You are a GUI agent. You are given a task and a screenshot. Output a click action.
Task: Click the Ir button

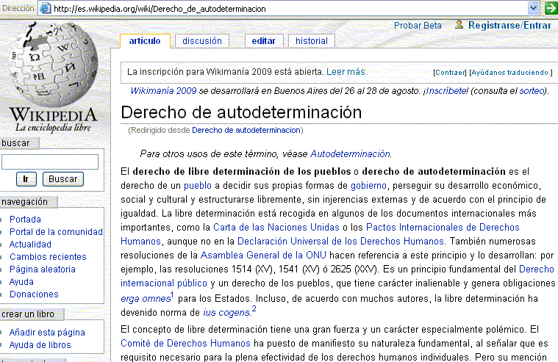tap(26, 179)
